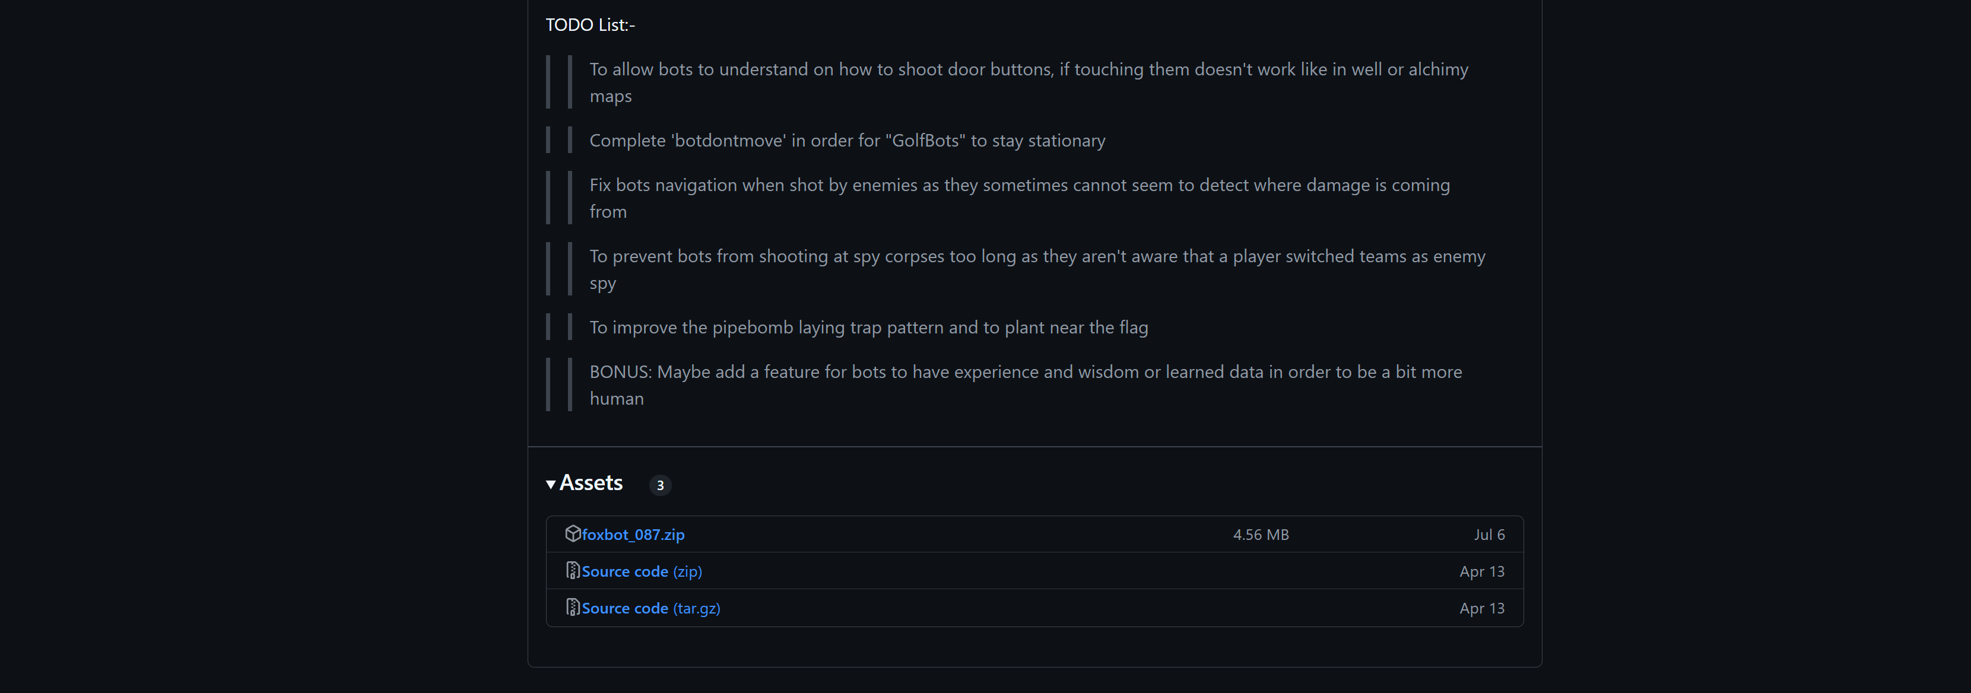
Task: Click the file icon beside Source code (zip)
Action: point(572,571)
